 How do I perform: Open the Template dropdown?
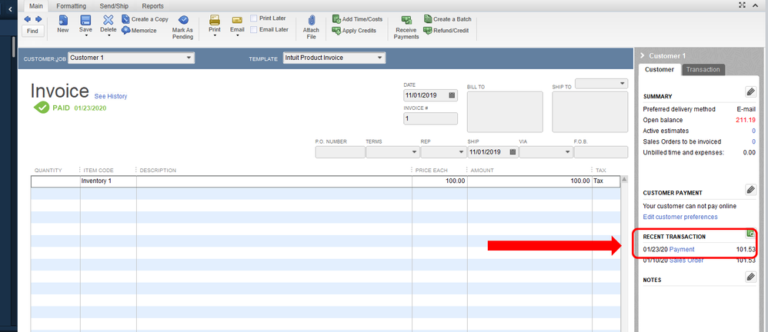[x=379, y=58]
